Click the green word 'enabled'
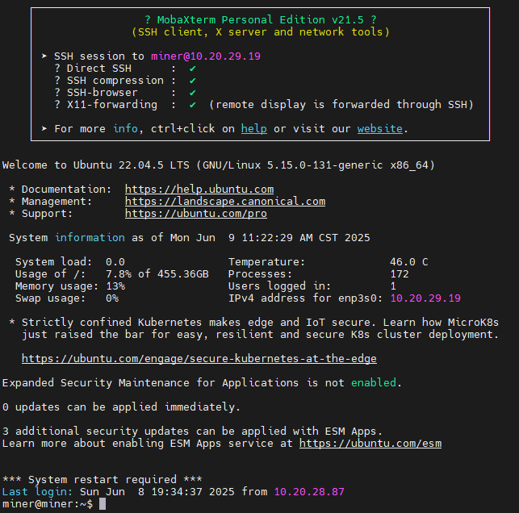Viewport: 519px width, 513px height. pyautogui.click(x=374, y=382)
